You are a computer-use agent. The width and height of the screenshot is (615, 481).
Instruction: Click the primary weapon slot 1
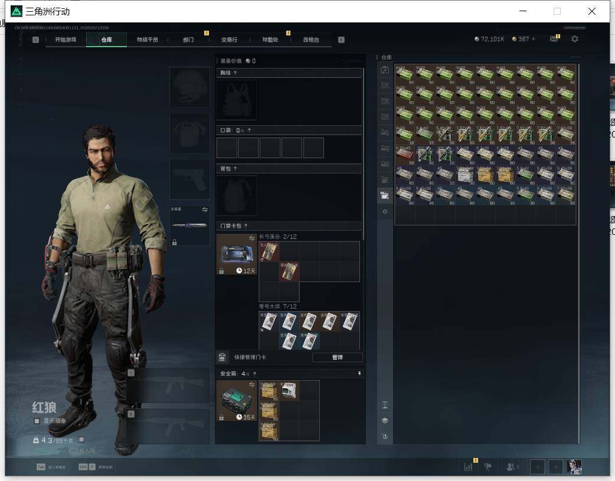pos(168,385)
